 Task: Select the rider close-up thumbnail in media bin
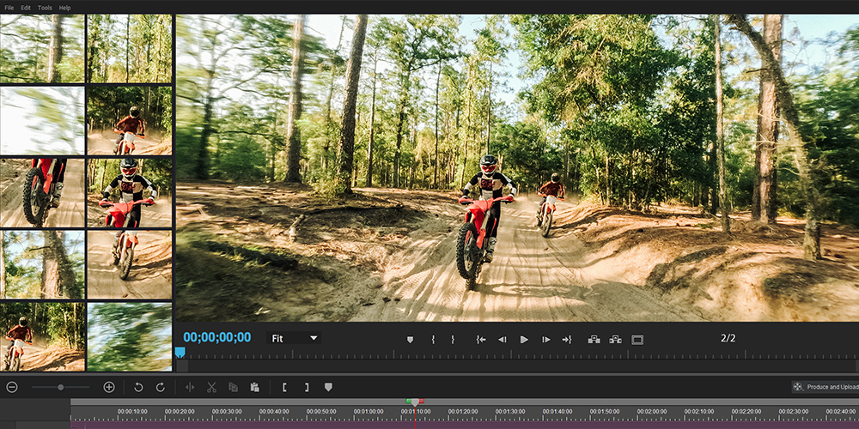coord(130,192)
